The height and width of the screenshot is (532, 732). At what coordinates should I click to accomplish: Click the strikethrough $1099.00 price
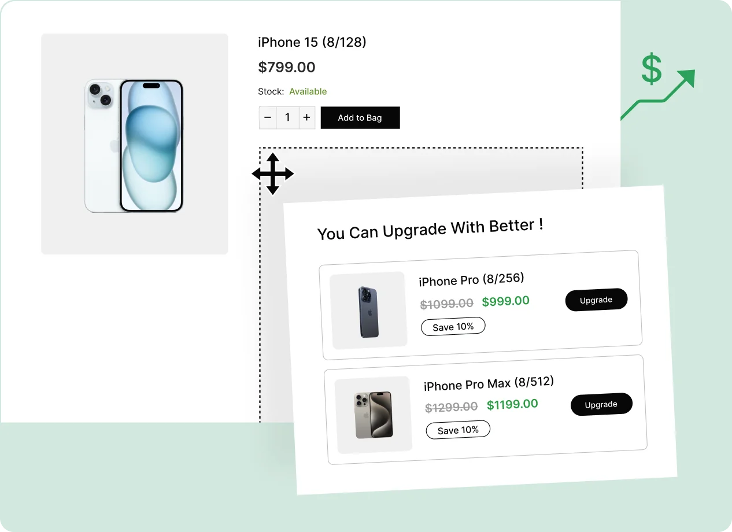click(x=446, y=304)
